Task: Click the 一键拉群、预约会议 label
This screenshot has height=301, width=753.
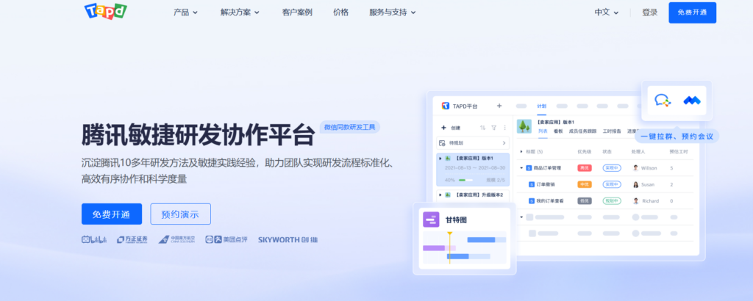Action: click(677, 136)
